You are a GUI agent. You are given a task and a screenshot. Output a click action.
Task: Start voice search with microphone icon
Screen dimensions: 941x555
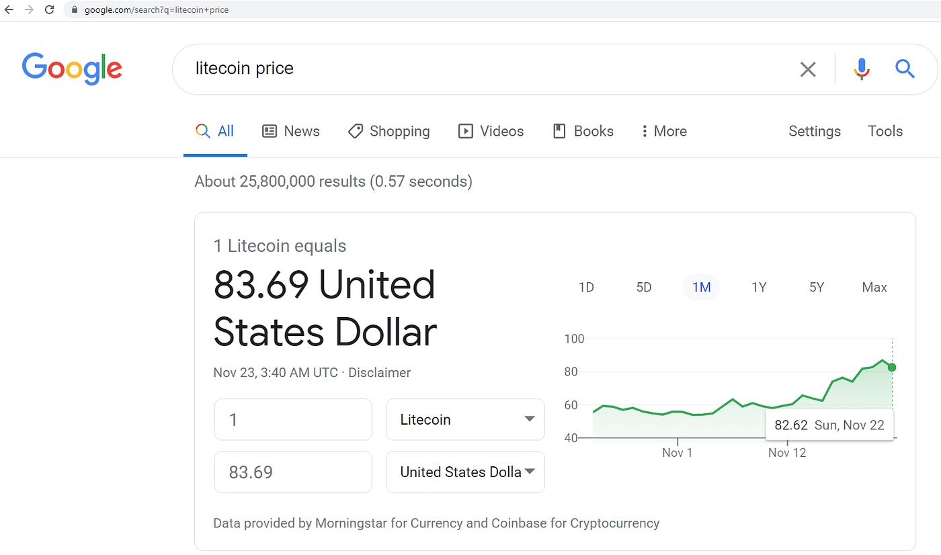pos(862,69)
